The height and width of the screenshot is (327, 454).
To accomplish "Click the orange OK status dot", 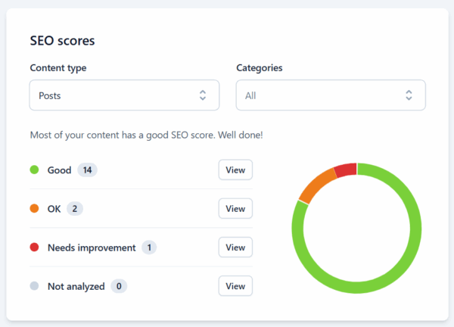I will coord(34,209).
